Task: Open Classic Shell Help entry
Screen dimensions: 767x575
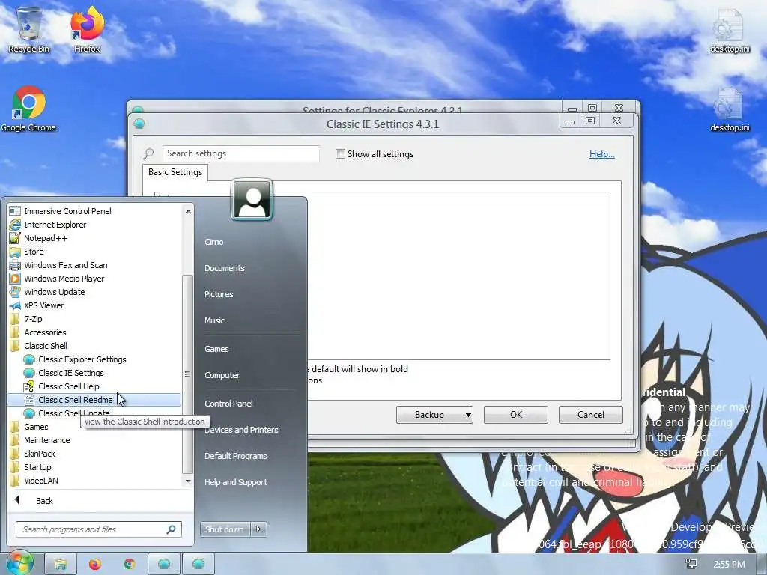Action: pos(68,386)
